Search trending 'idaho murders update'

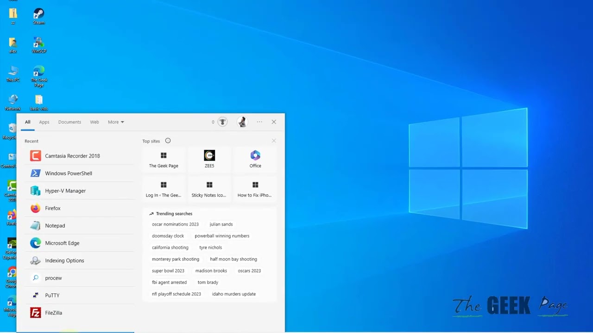point(234,294)
